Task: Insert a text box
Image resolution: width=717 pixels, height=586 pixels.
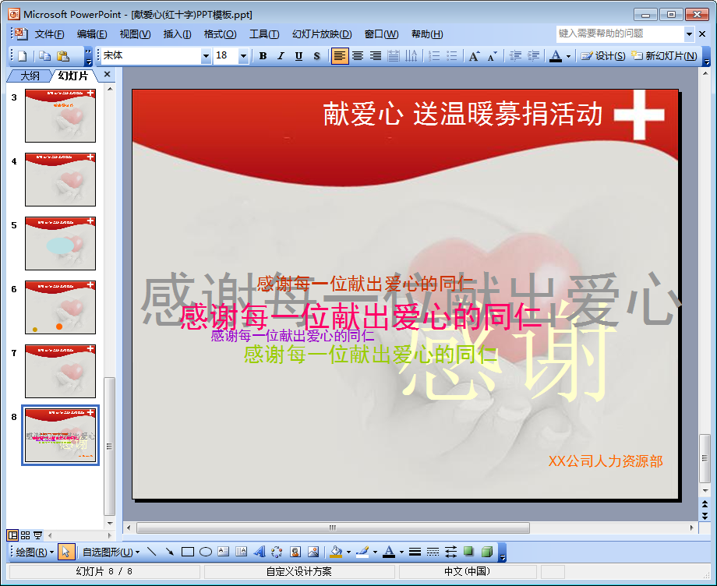Action: [224, 552]
